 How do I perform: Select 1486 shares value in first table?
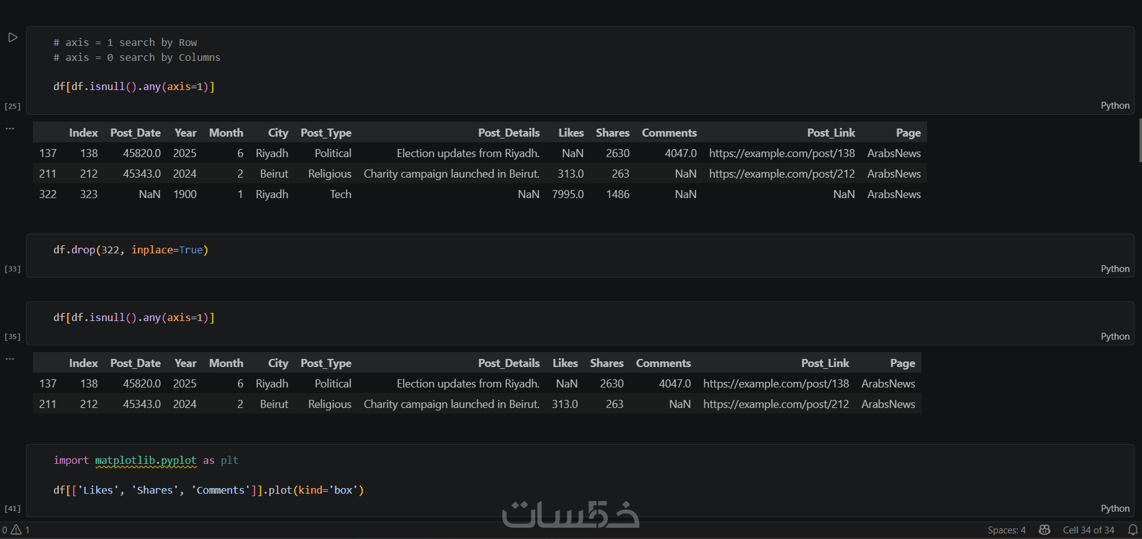tap(618, 194)
